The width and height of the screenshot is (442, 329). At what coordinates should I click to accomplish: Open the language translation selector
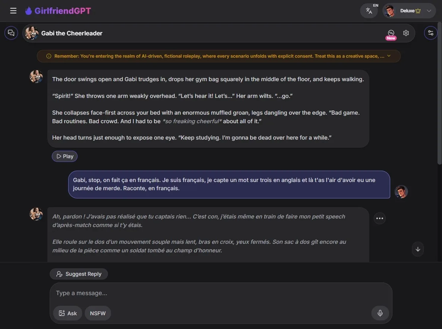pos(369,11)
